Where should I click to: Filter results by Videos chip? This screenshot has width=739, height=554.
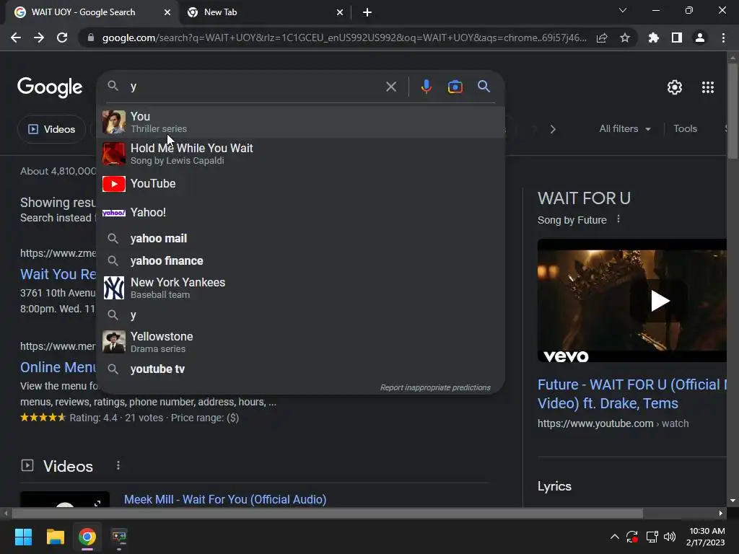point(52,129)
